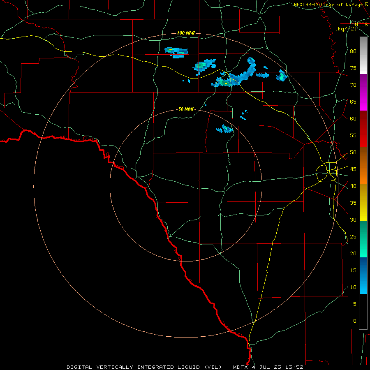Click the '100 NMI' range ring label

(186, 33)
